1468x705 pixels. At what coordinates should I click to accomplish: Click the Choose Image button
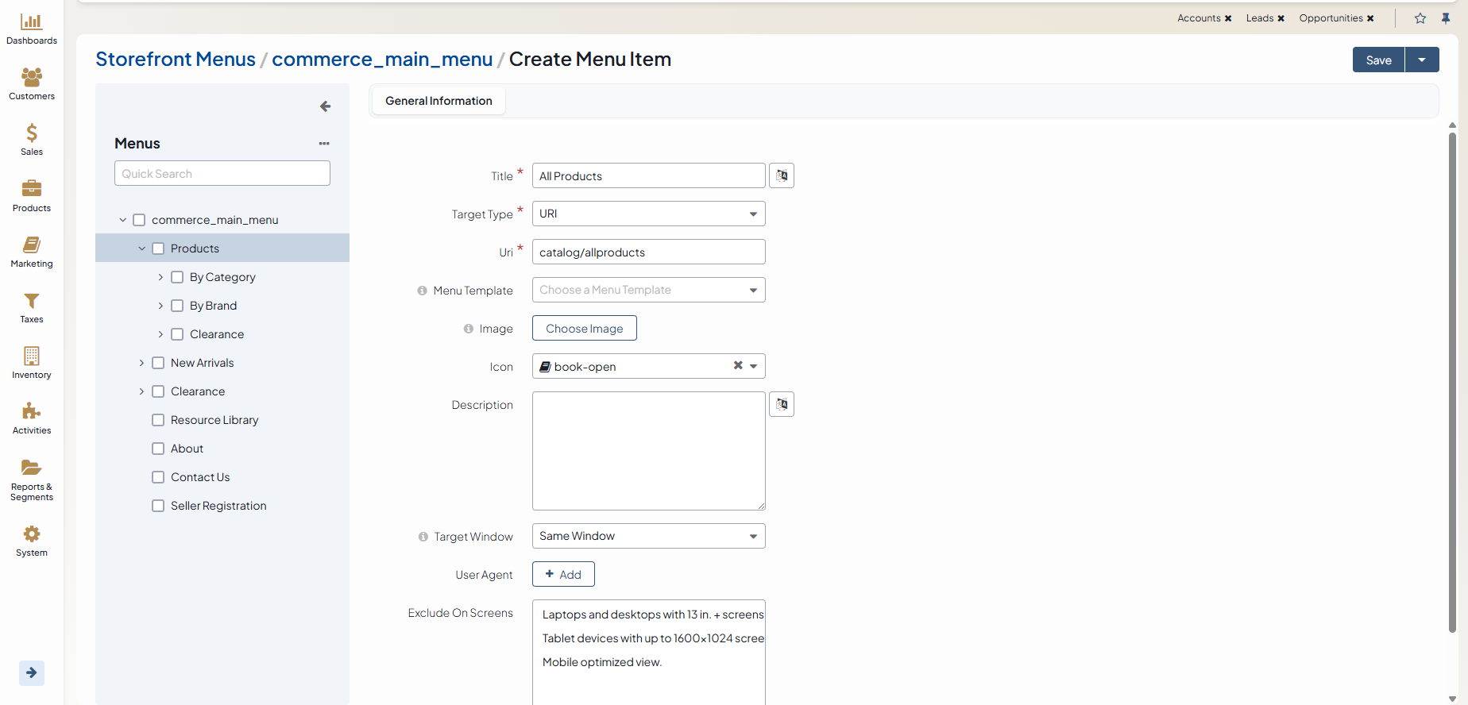pyautogui.click(x=584, y=328)
